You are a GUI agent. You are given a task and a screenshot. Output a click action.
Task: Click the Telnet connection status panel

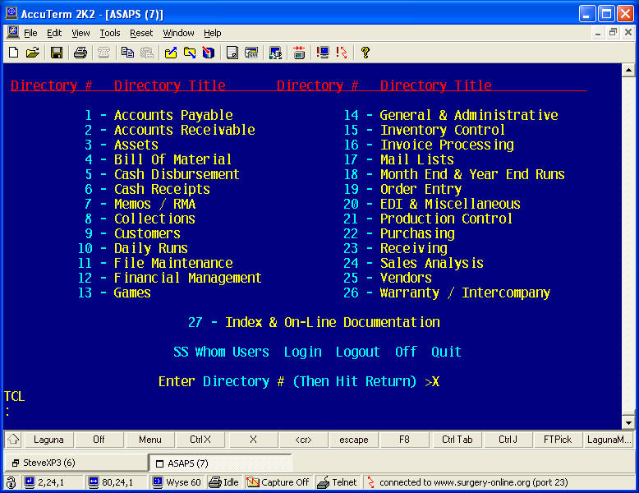tap(338, 482)
